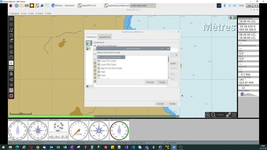Select the first dashboard thumbnail
Viewport: 267px width, 150px height.
coord(88,43)
